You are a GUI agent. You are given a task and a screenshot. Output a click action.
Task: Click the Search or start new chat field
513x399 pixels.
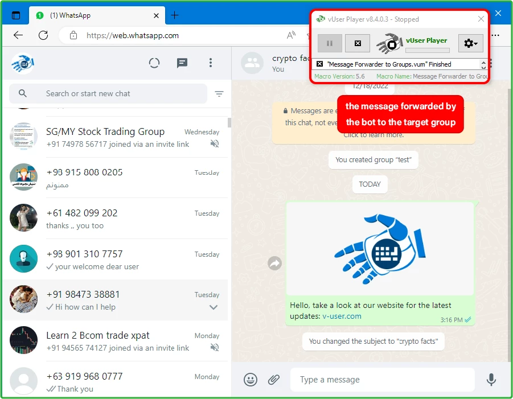(x=108, y=93)
